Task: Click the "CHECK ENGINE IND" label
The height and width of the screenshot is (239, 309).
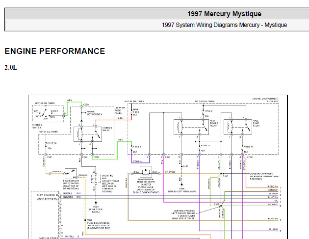Action: click(x=47, y=199)
